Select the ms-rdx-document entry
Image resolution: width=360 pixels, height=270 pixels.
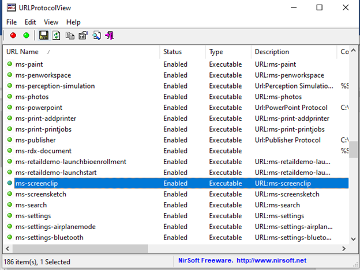[43, 151]
